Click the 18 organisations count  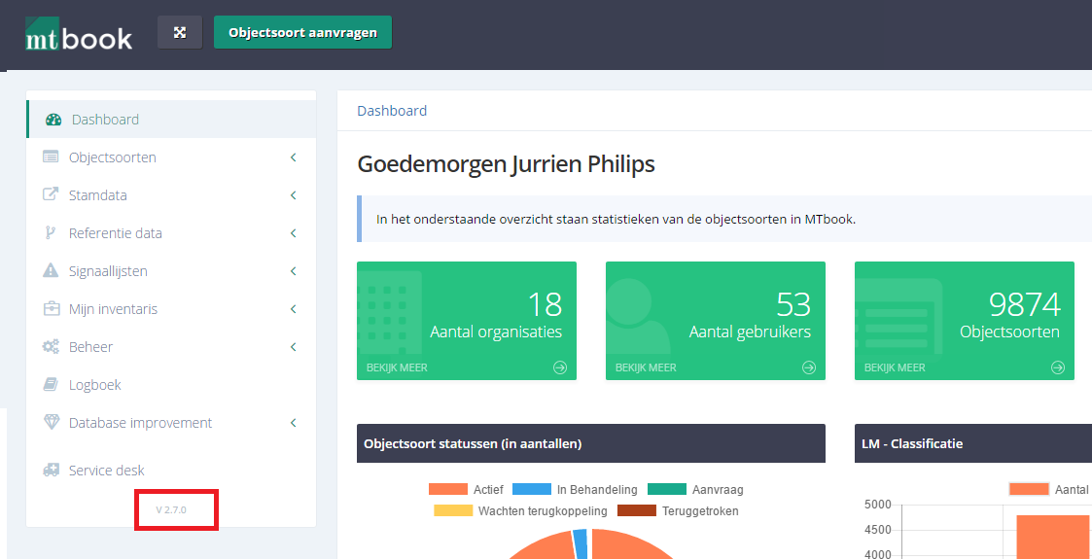544,304
